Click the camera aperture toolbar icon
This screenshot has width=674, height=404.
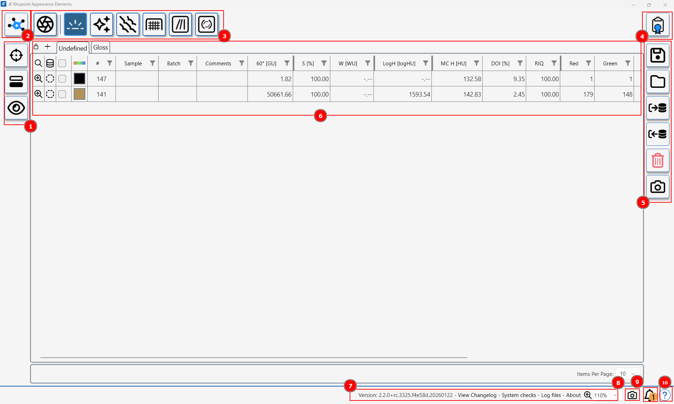click(x=45, y=24)
